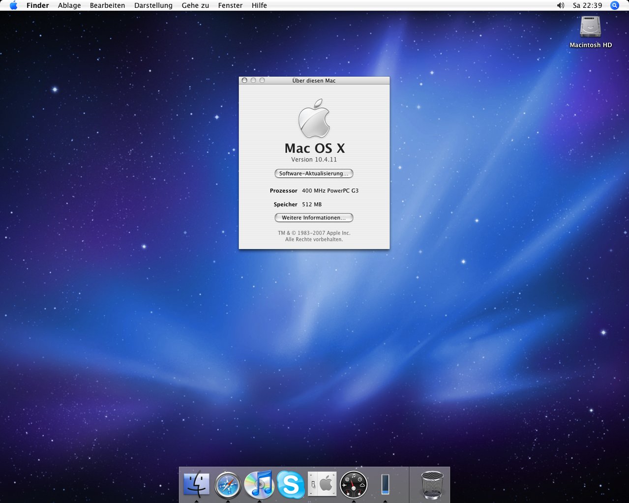Viewport: 629px width, 503px height.
Task: Open the Trash in the dock
Action: coord(432,485)
